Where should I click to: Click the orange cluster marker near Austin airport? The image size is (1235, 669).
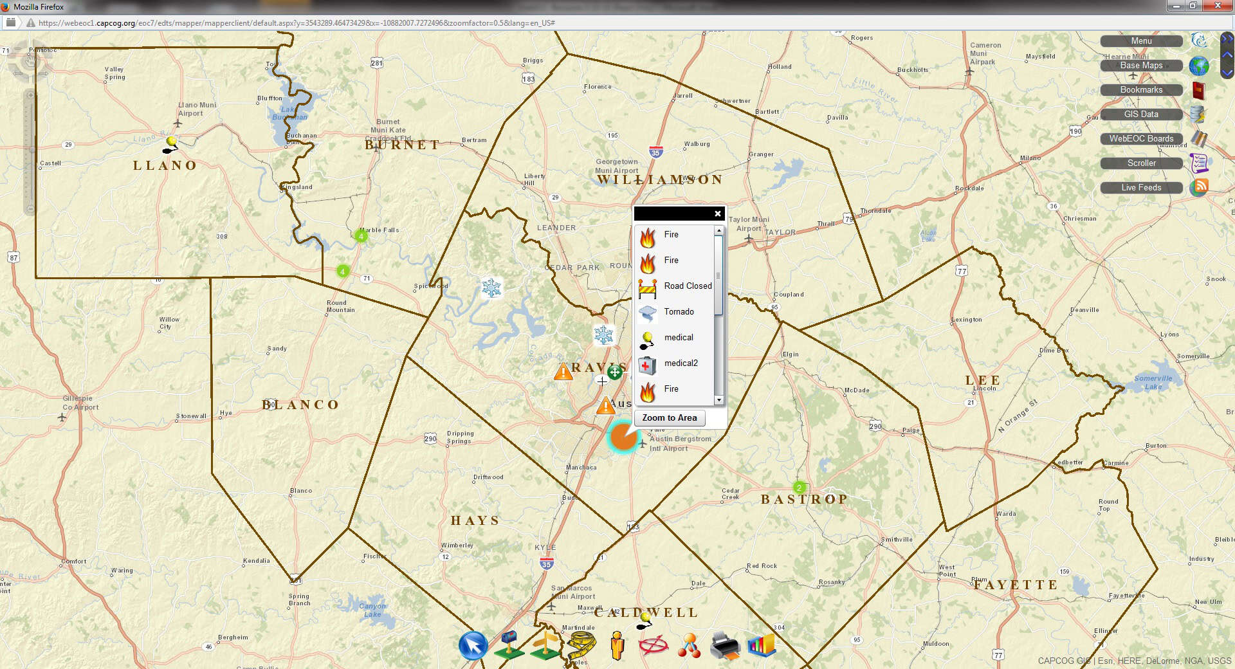point(623,436)
